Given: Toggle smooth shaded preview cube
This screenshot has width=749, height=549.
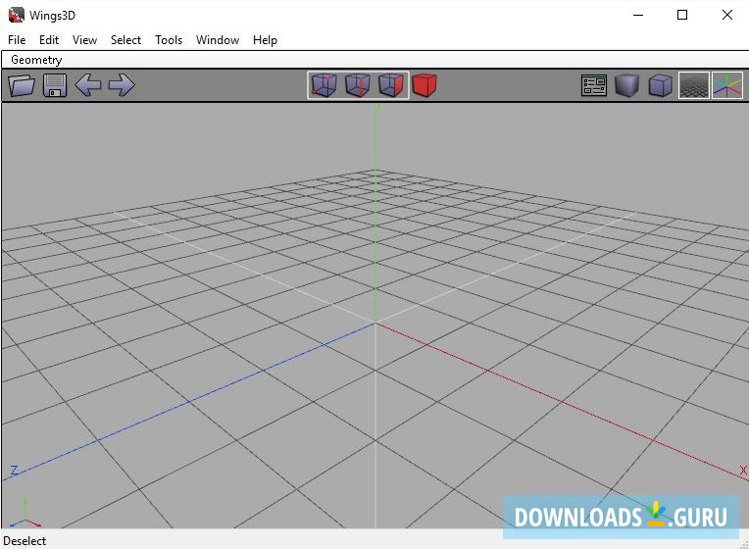Looking at the screenshot, I should coord(627,85).
